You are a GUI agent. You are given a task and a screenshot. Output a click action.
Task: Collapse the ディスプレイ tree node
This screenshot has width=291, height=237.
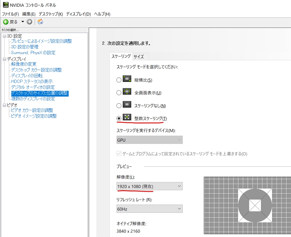pos(5,59)
